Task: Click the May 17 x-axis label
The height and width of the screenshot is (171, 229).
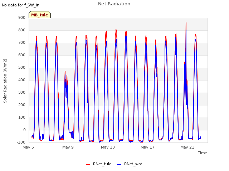Action: (147, 147)
